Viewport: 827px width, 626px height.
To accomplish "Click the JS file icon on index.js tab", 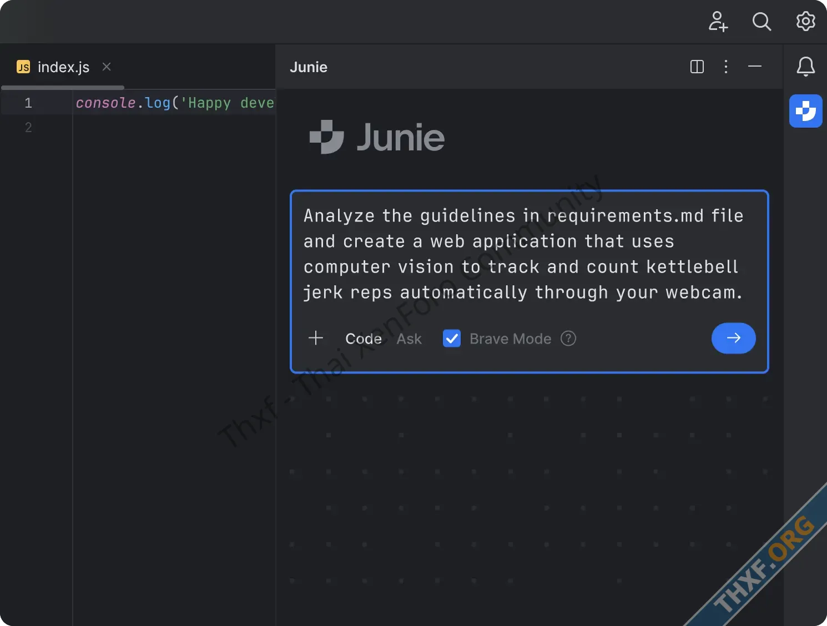I will tap(23, 67).
